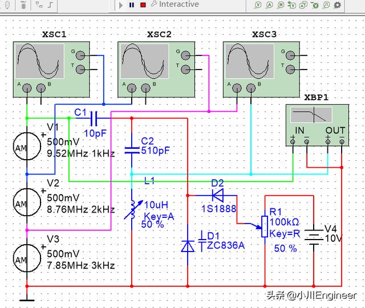365x308 pixels.
Task: Click the 1S1888 diode model label
Action: [x=218, y=209]
